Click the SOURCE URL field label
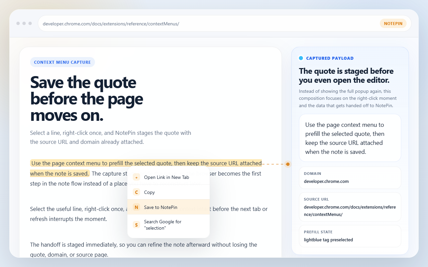Image resolution: width=428 pixels, height=267 pixels. click(x=316, y=199)
